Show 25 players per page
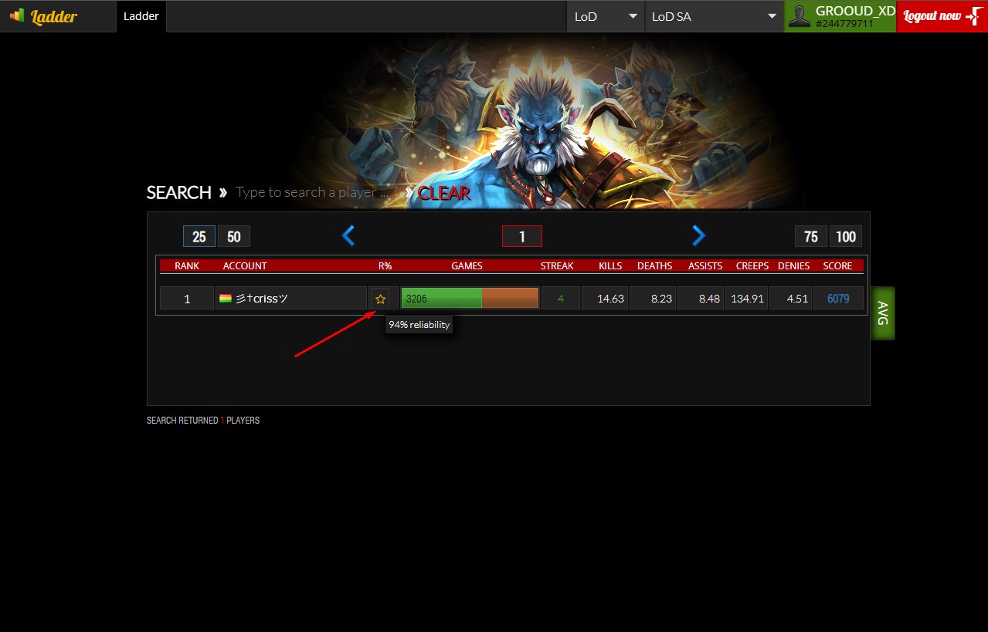This screenshot has height=632, width=988. (x=199, y=236)
